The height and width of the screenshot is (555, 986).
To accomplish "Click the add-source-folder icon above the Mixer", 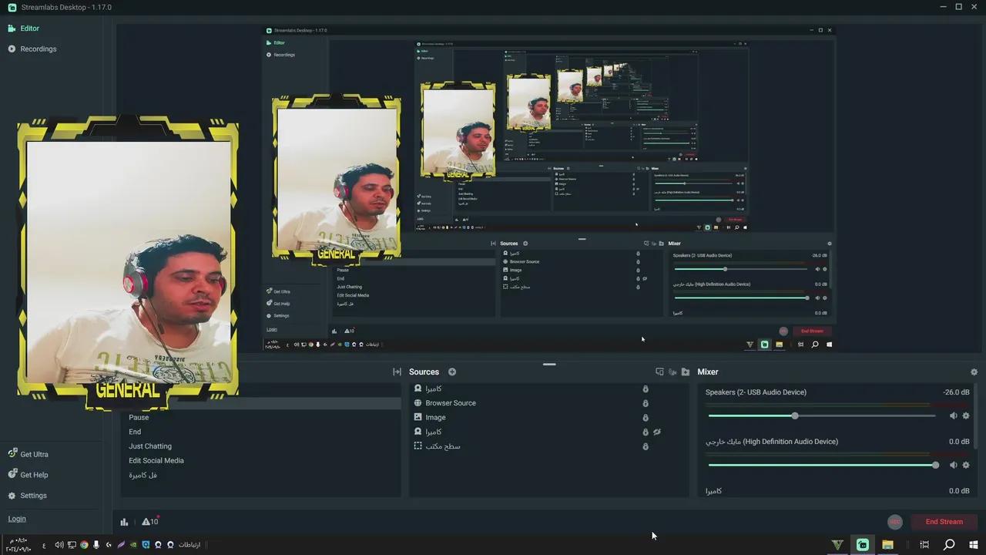I will (x=685, y=372).
